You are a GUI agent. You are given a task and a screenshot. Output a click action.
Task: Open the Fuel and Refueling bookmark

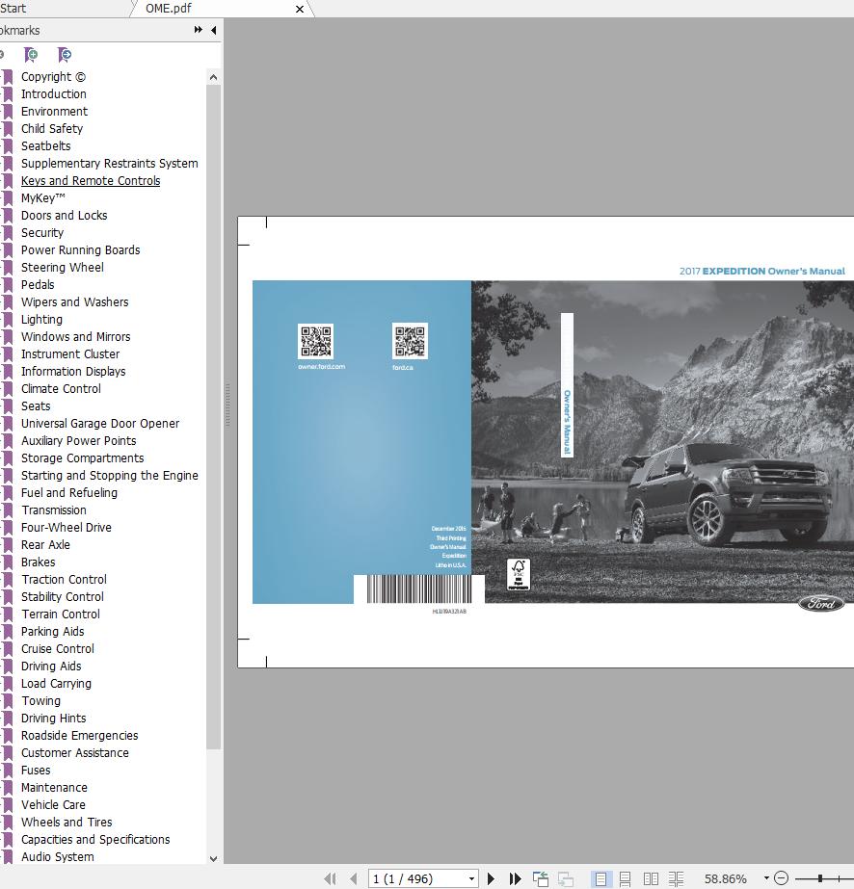(x=69, y=493)
